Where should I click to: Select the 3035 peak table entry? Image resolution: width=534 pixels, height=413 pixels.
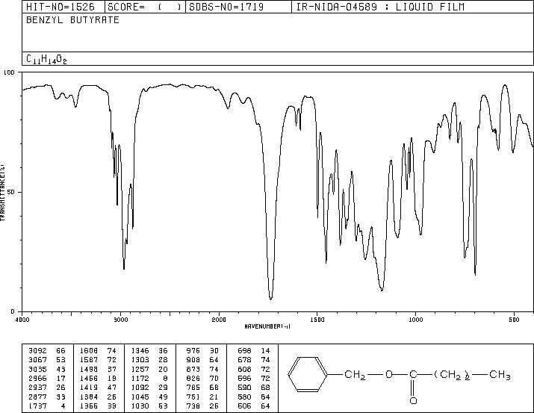click(x=47, y=369)
